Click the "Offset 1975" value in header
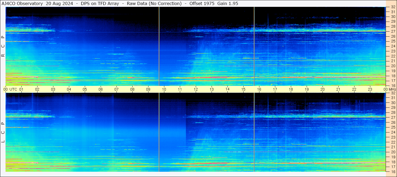The height and width of the screenshot is (177, 397). pos(202,3)
